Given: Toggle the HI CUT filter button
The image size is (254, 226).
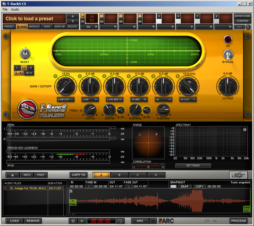Looking at the screenshot, I should click(x=188, y=99).
